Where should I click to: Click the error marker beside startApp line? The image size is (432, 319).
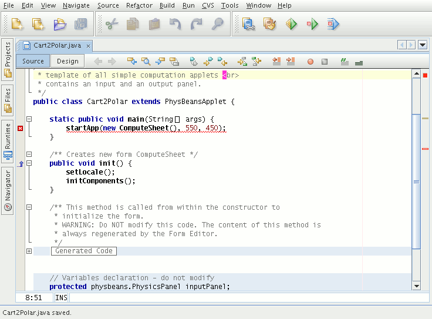pos(21,128)
